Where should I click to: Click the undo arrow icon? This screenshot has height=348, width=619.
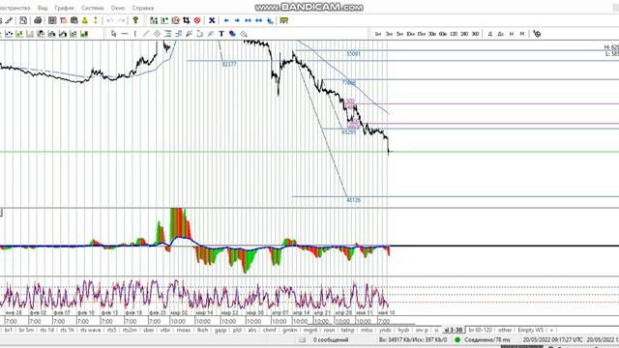pyautogui.click(x=110, y=20)
